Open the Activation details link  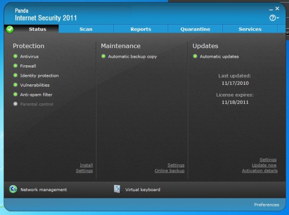tap(260, 171)
